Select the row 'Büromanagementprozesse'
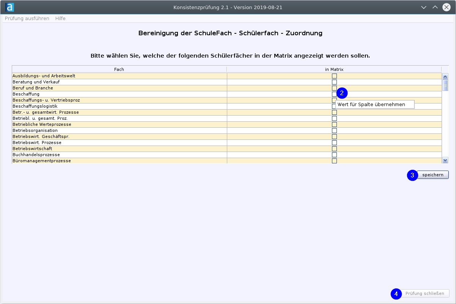Image resolution: width=456 pixels, height=304 pixels. tap(227, 161)
